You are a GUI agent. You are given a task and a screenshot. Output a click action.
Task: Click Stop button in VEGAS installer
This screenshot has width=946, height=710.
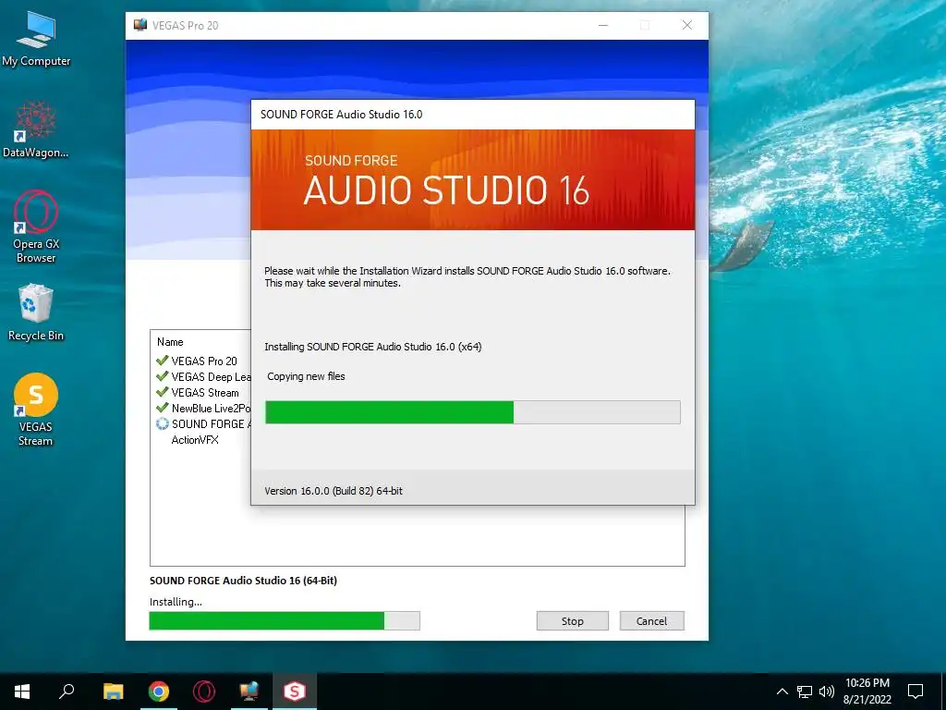click(573, 620)
